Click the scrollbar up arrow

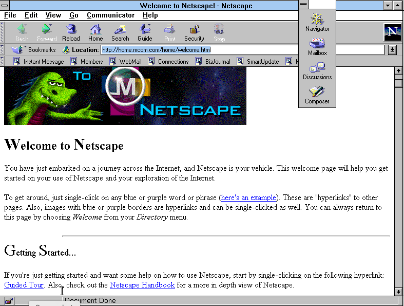(398, 71)
